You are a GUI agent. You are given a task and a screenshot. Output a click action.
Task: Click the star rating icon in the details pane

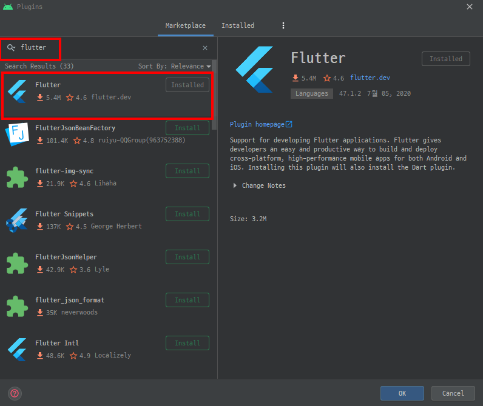327,78
